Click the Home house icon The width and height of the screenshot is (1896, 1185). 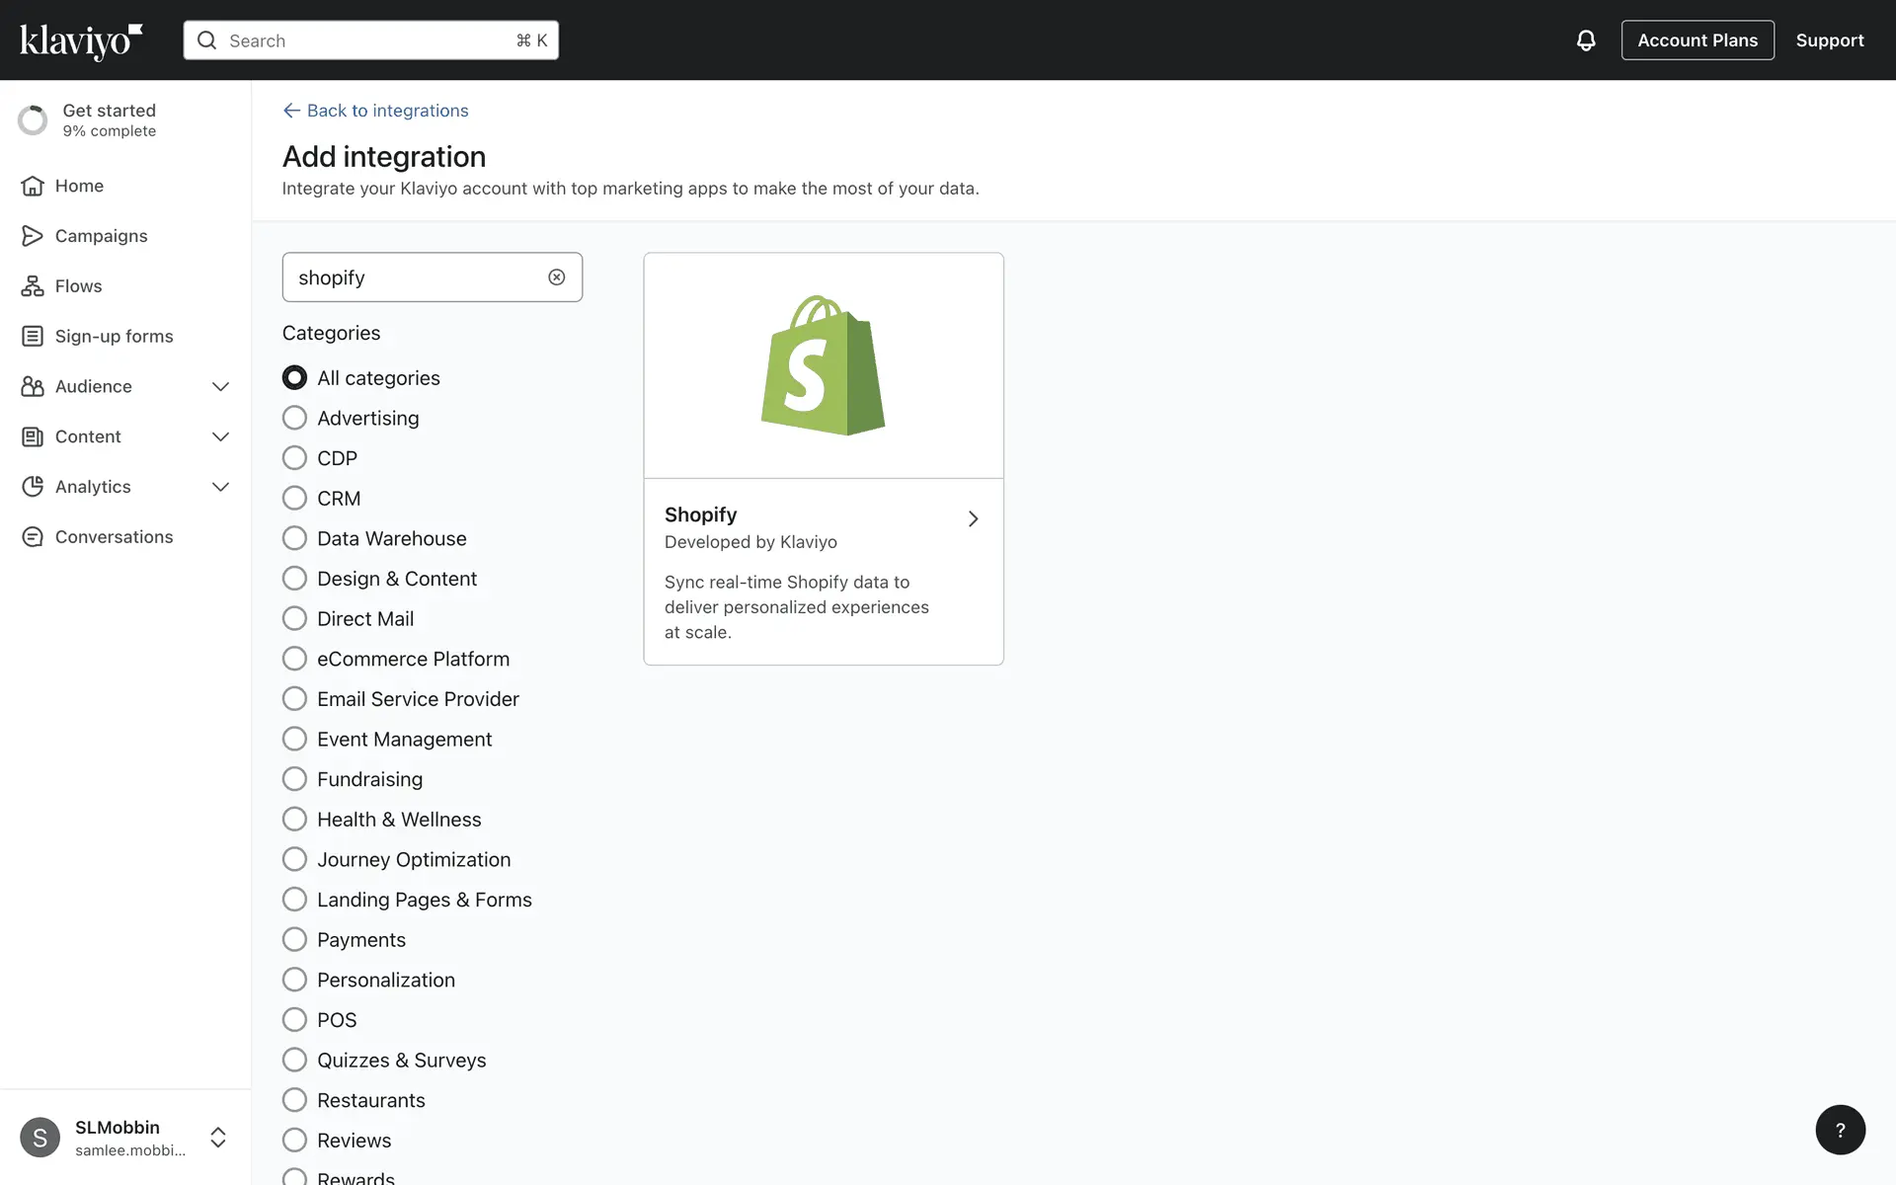pos(33,186)
